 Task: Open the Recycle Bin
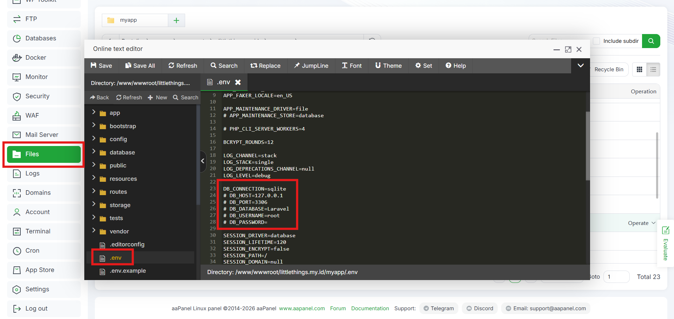click(x=609, y=69)
